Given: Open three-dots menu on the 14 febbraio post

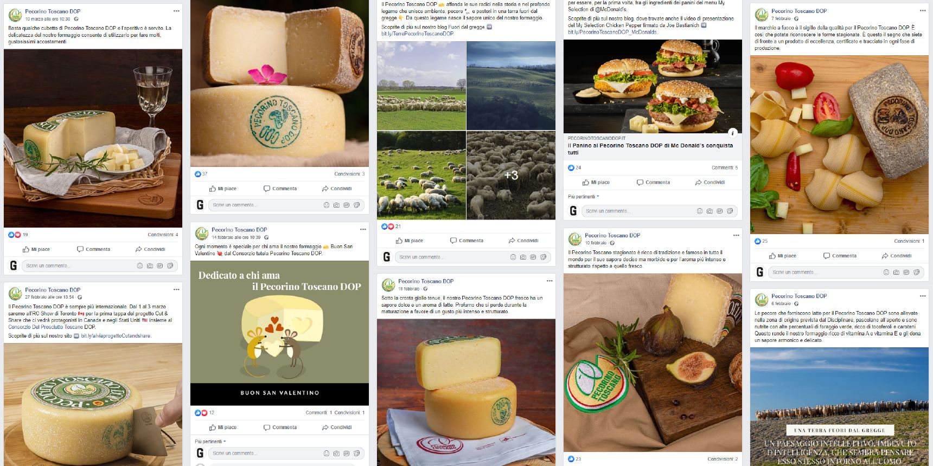Looking at the screenshot, I should (x=363, y=229).
